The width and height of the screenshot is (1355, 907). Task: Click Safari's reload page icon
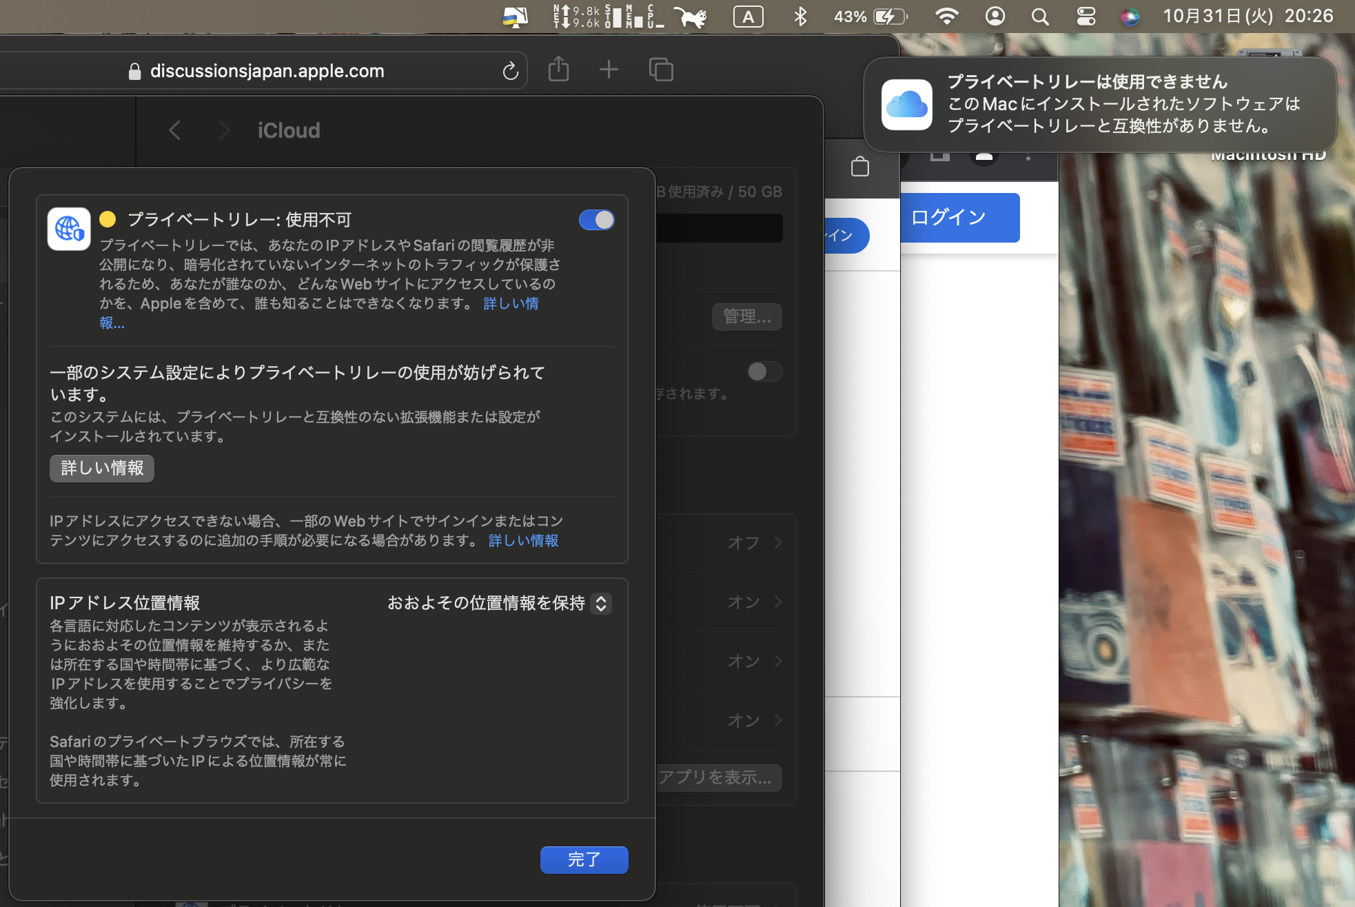click(x=510, y=70)
